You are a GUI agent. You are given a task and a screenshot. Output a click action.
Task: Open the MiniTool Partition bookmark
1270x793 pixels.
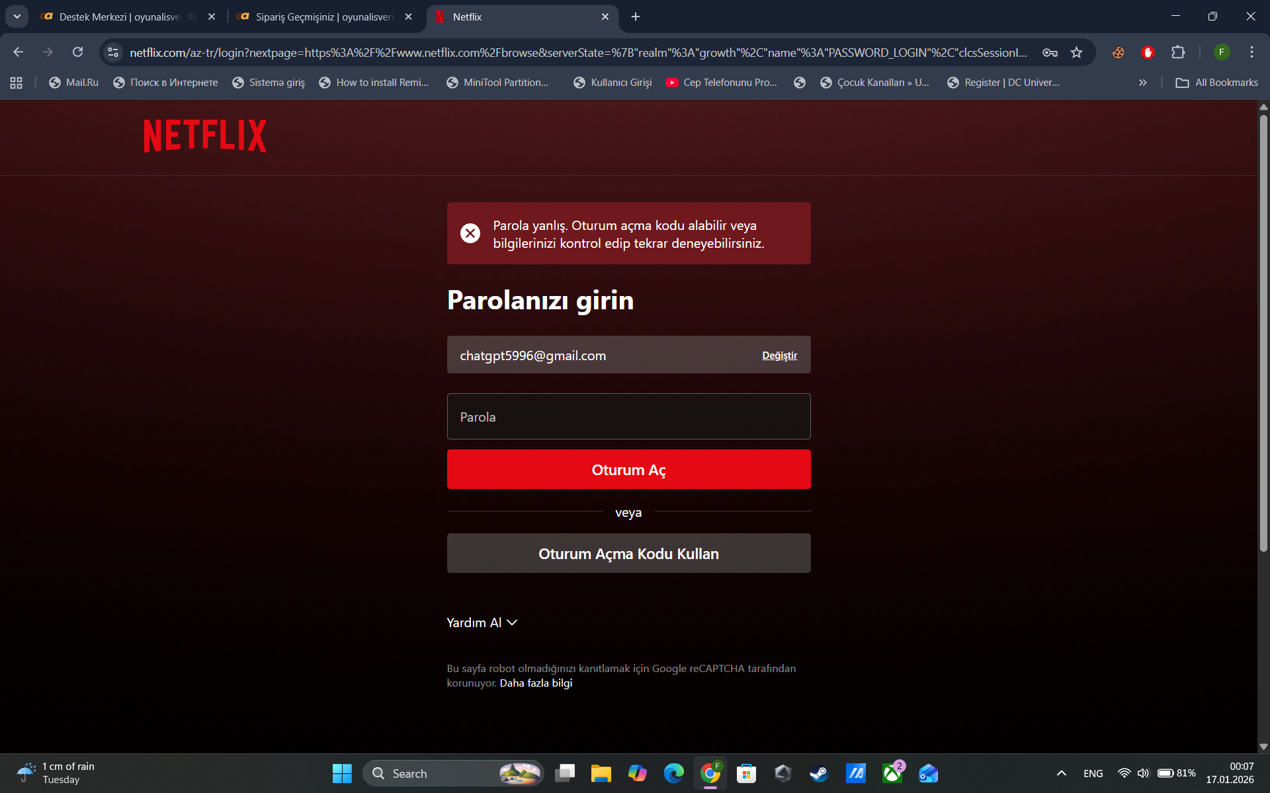pos(497,83)
